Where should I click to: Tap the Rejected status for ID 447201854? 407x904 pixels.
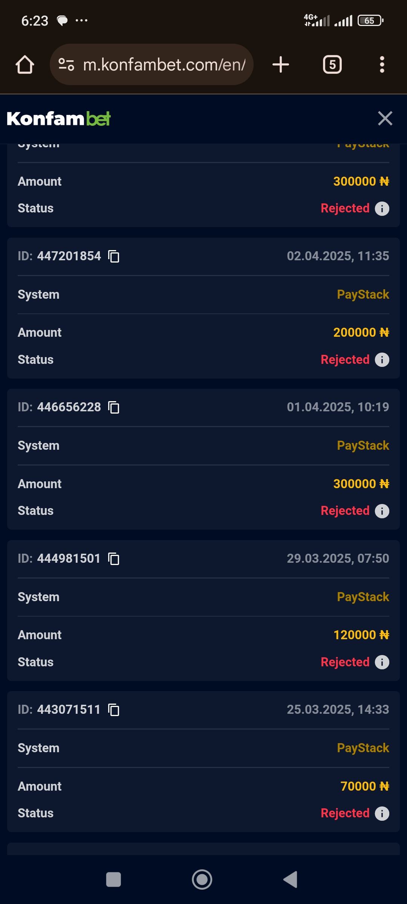point(345,360)
